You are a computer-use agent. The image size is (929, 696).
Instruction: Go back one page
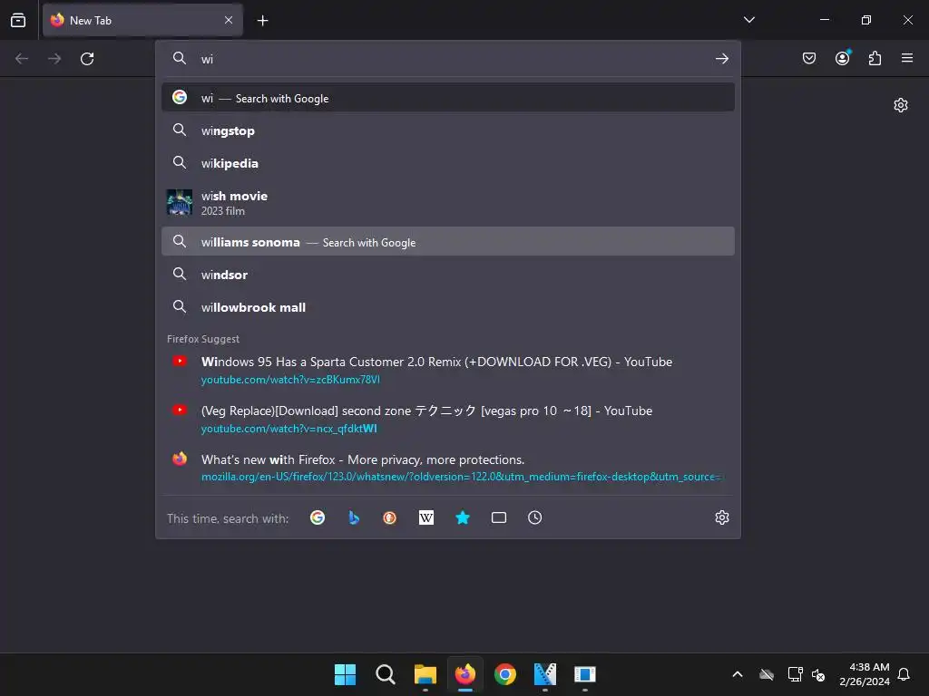[22, 59]
